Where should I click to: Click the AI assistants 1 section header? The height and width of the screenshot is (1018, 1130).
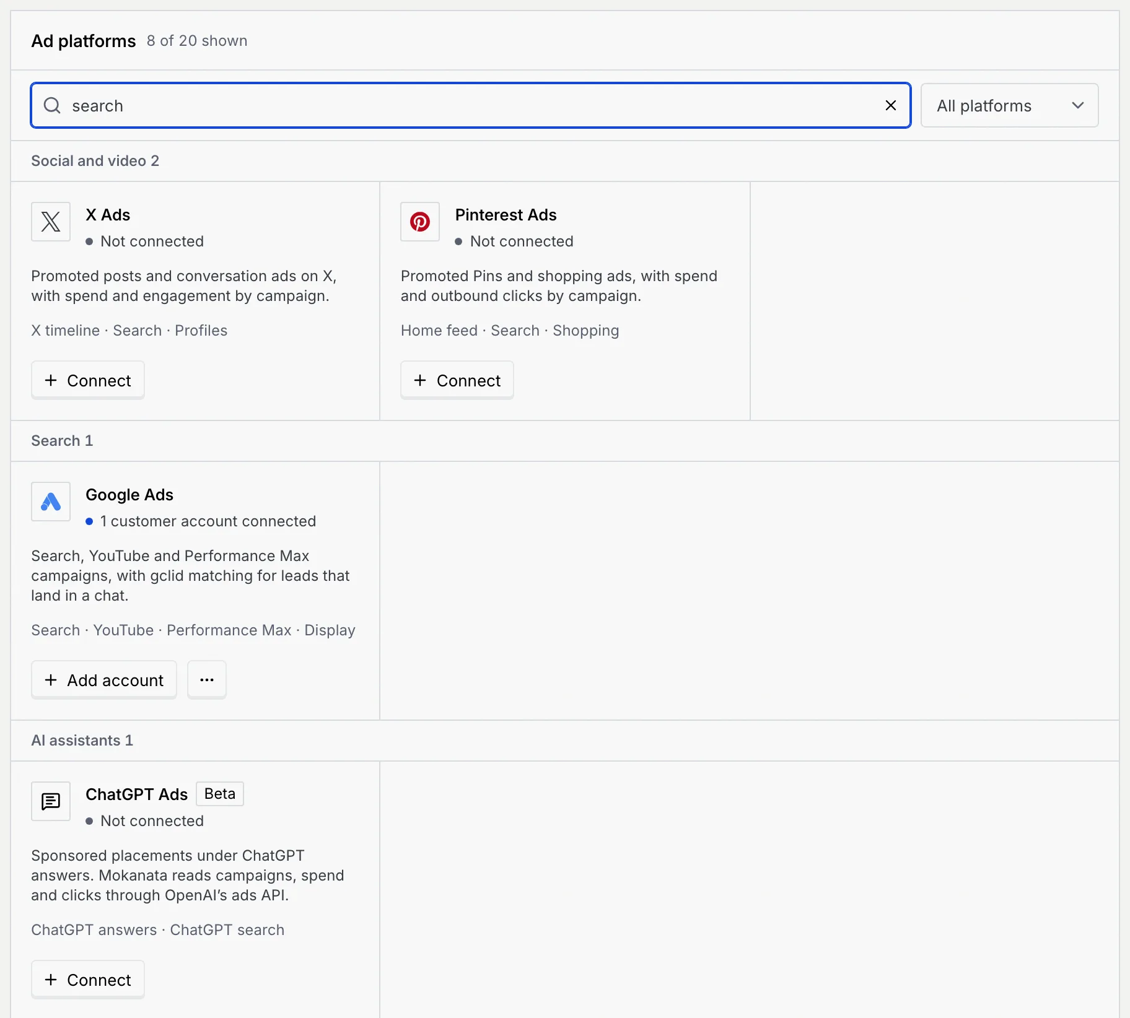tap(82, 741)
